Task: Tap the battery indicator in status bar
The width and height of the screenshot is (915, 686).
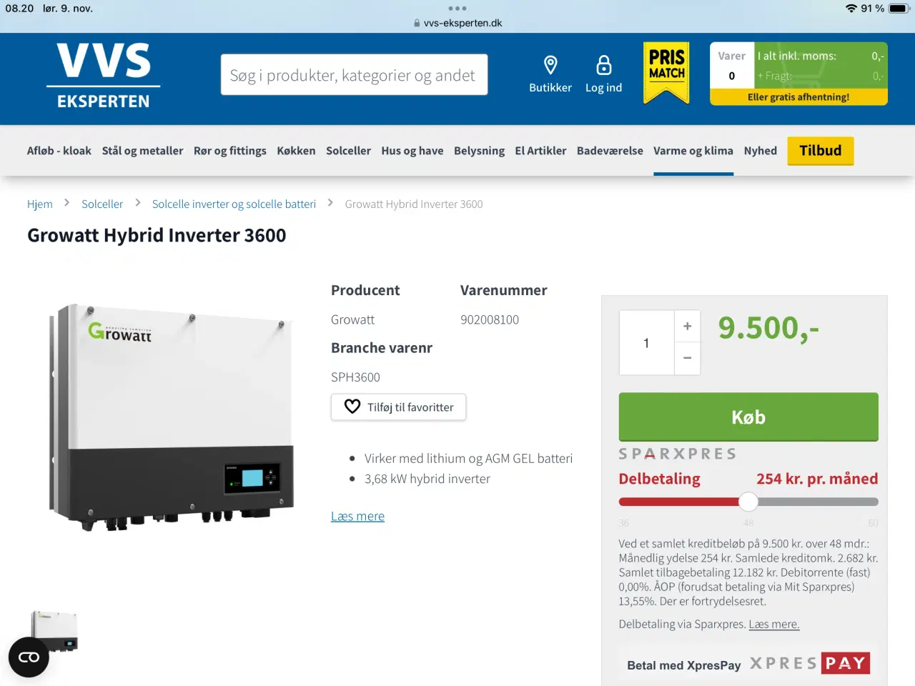Action: click(x=899, y=9)
